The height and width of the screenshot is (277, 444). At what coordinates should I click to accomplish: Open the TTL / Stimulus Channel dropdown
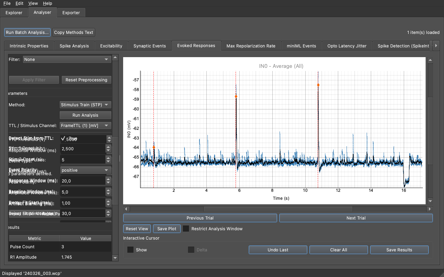(x=85, y=126)
